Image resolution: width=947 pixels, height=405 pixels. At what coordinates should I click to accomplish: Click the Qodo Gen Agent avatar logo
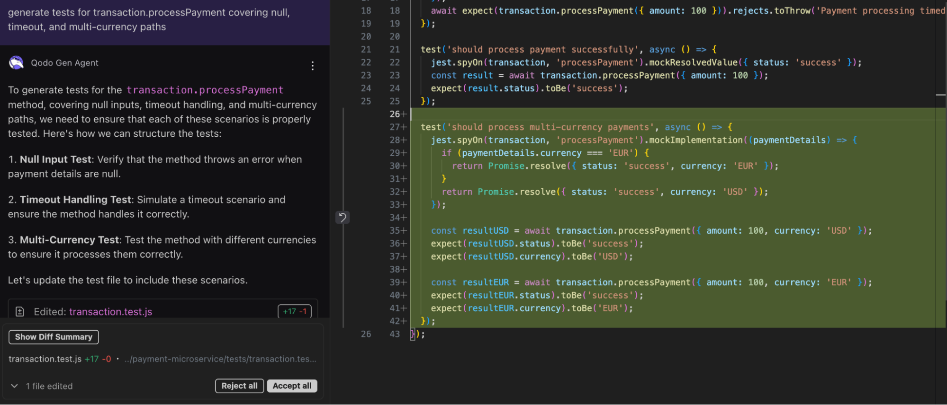pyautogui.click(x=16, y=63)
